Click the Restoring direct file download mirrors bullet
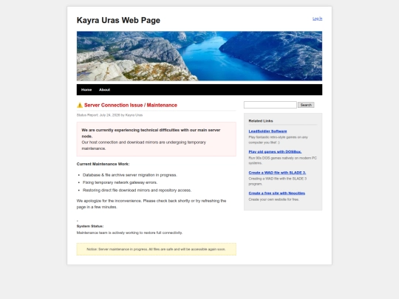This screenshot has height=299, width=399. click(137, 190)
